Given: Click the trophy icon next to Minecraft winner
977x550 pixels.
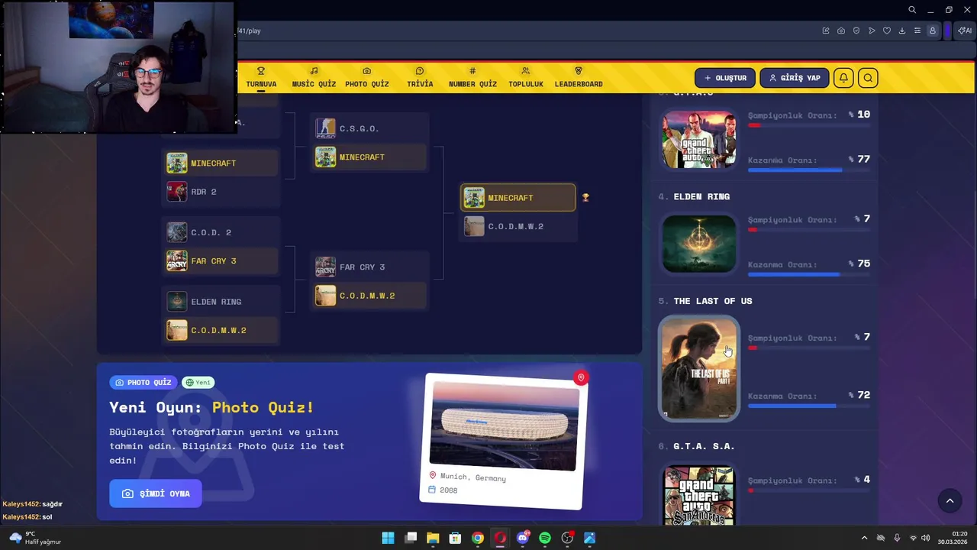Looking at the screenshot, I should [x=585, y=198].
